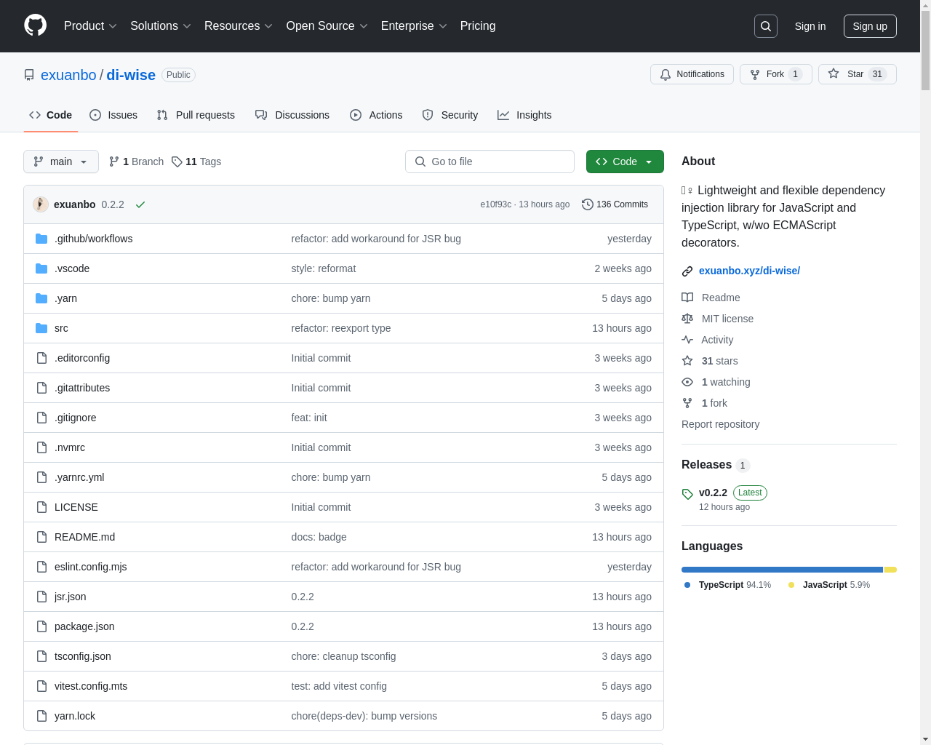
Task: Click the TypeScript portion of language bar
Action: point(782,570)
